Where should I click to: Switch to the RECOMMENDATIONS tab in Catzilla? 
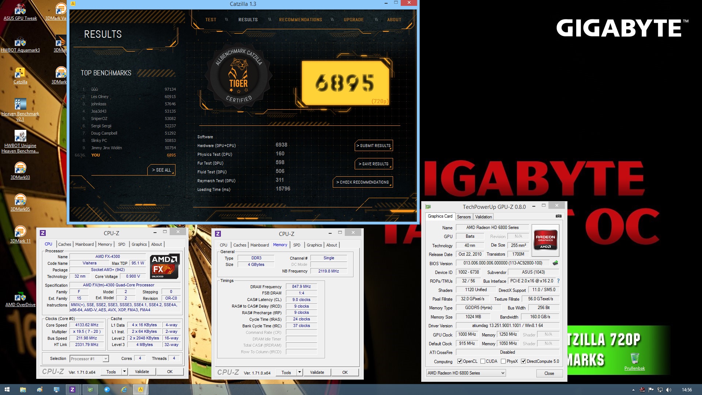(x=301, y=20)
